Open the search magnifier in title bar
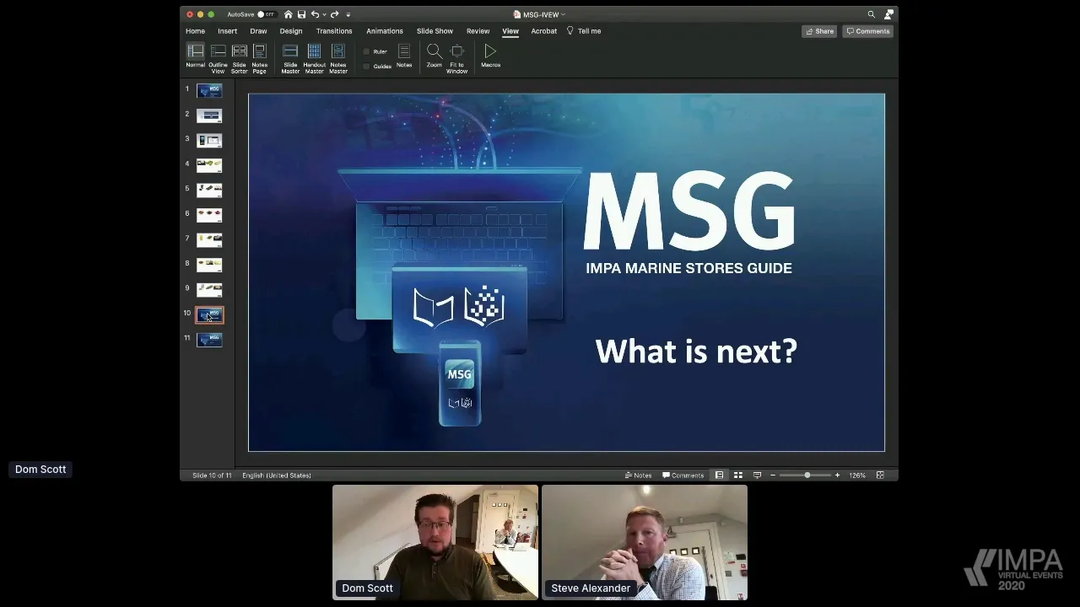 872,14
